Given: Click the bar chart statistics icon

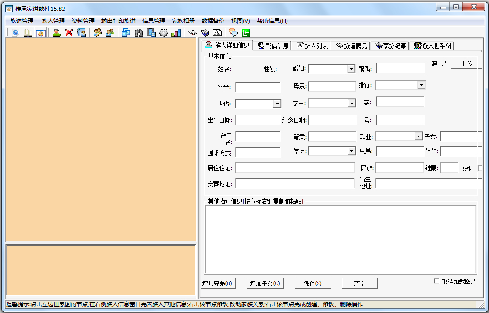Looking at the screenshot, I should (176, 32).
